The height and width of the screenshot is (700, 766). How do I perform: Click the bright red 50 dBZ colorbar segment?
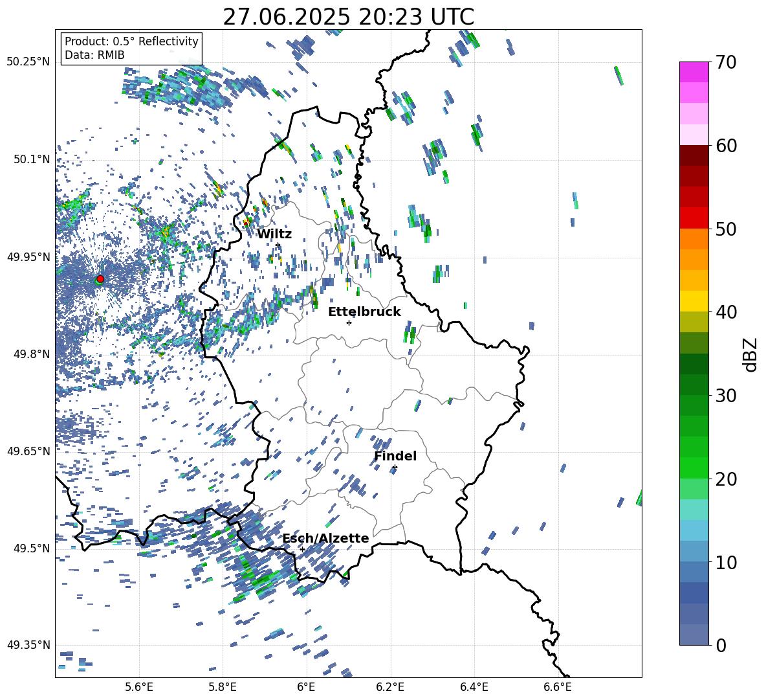(x=694, y=218)
